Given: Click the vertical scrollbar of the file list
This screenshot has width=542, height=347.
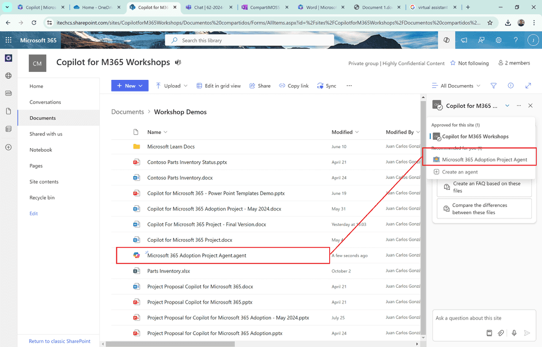Looking at the screenshot, I should coord(423,217).
